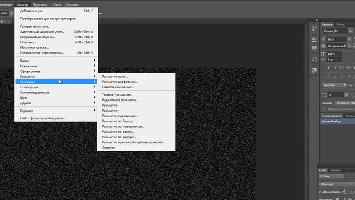Open the Properties collapsed panel icon

[x=315, y=39]
